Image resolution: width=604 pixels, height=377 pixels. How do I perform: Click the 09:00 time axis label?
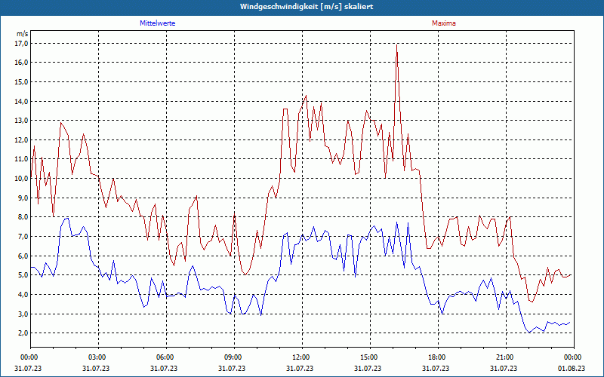[232, 357]
